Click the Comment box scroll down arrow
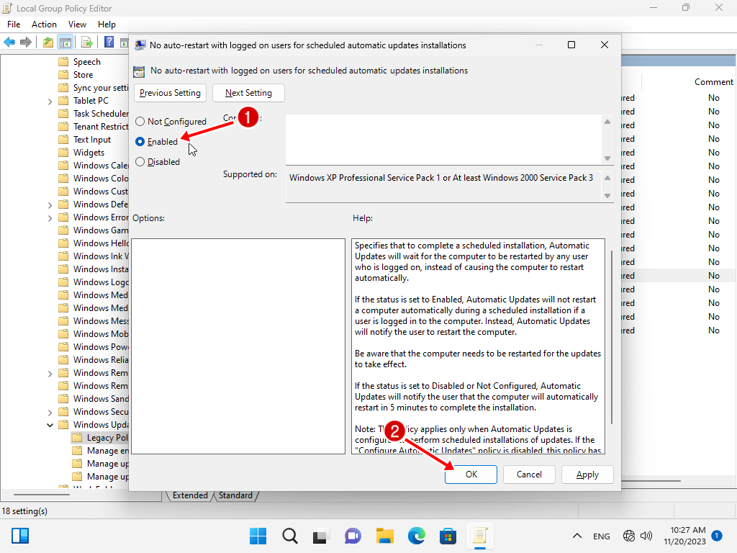 pyautogui.click(x=607, y=158)
